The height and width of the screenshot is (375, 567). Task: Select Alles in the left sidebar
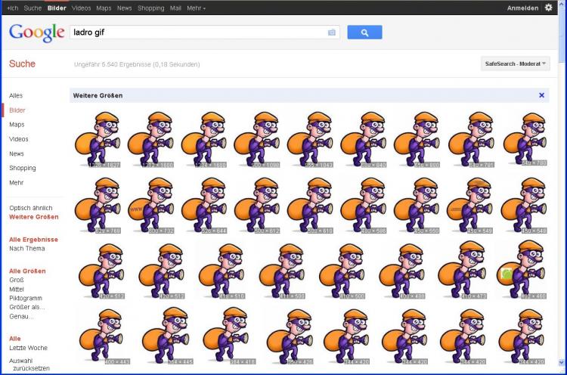click(16, 96)
